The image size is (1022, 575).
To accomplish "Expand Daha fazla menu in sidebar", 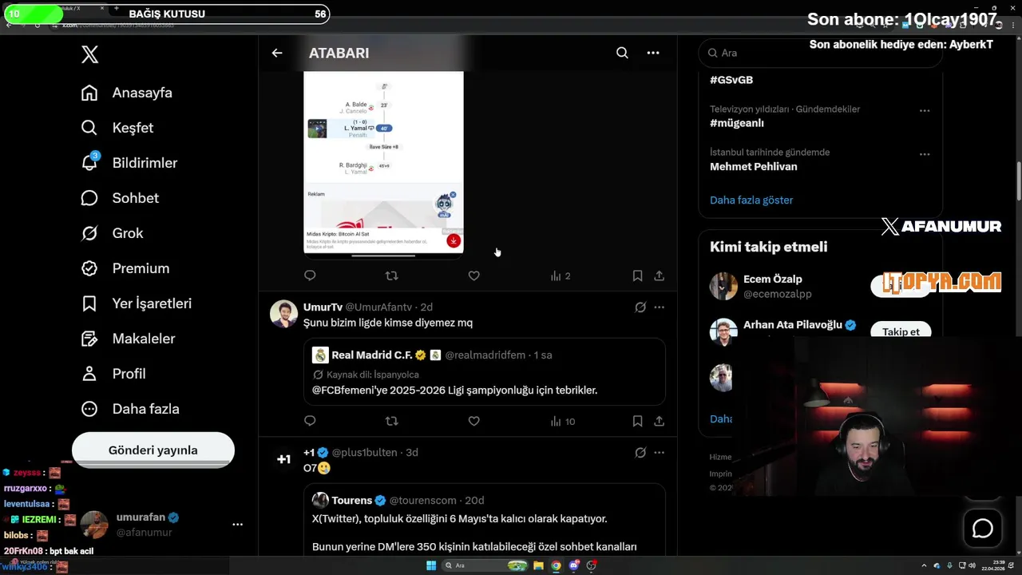I will coord(130,409).
